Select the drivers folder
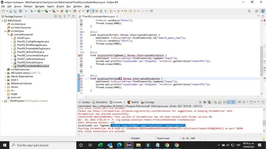Viewport: 266px width, 149px height. (15, 87)
